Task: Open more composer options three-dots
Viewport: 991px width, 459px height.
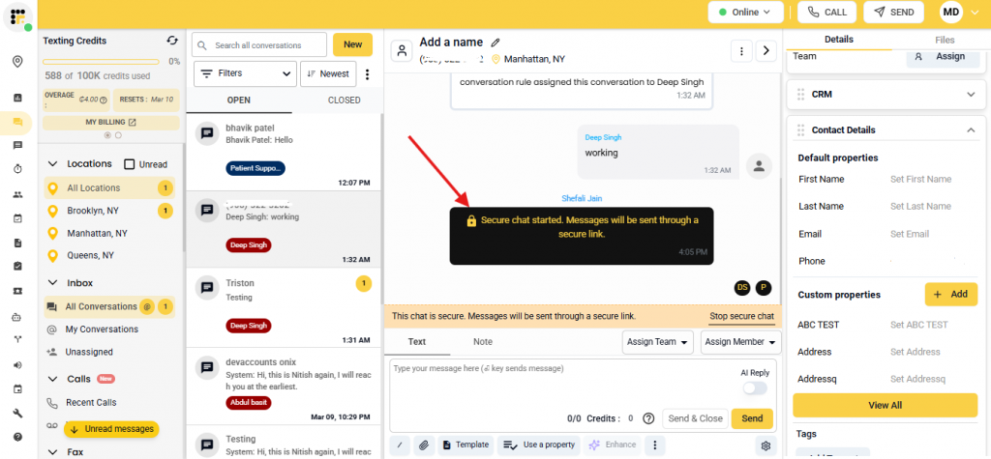Action: click(655, 445)
